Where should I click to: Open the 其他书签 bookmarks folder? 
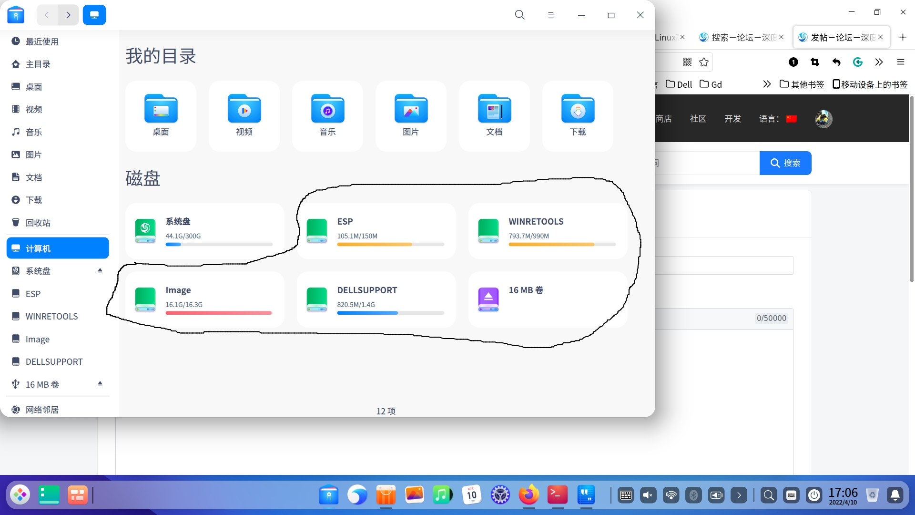[802, 84]
